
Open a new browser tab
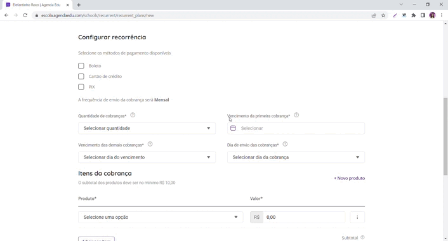(79, 5)
